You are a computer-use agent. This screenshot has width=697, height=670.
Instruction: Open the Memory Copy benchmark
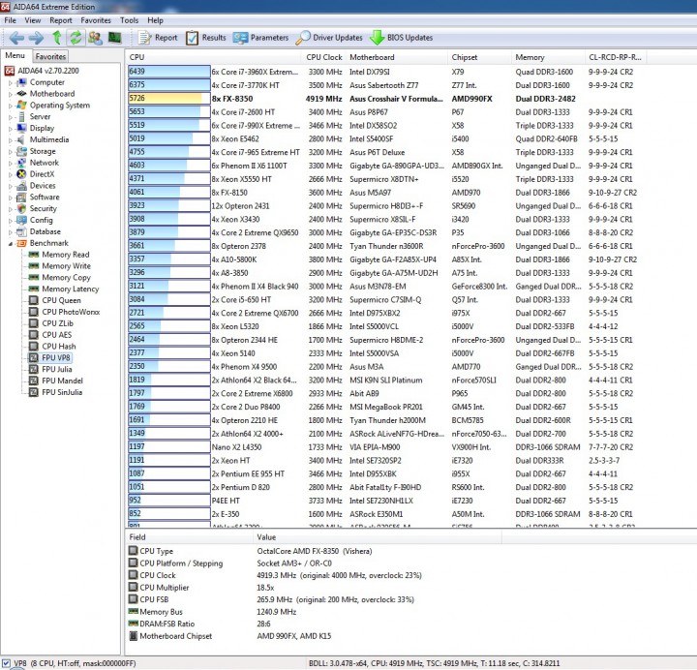pyautogui.click(x=66, y=278)
